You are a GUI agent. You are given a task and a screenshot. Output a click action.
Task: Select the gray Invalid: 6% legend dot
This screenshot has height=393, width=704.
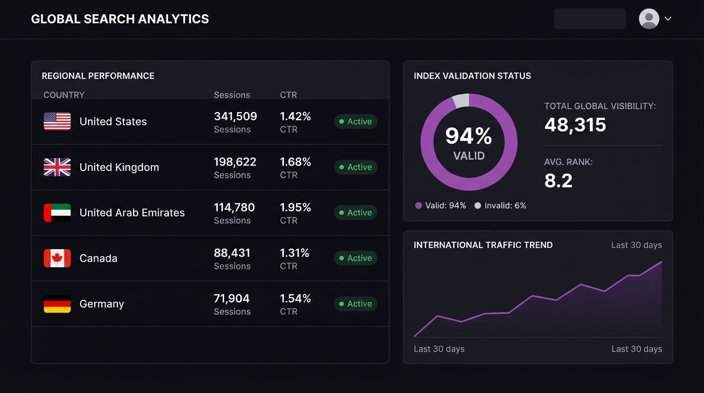(x=478, y=206)
